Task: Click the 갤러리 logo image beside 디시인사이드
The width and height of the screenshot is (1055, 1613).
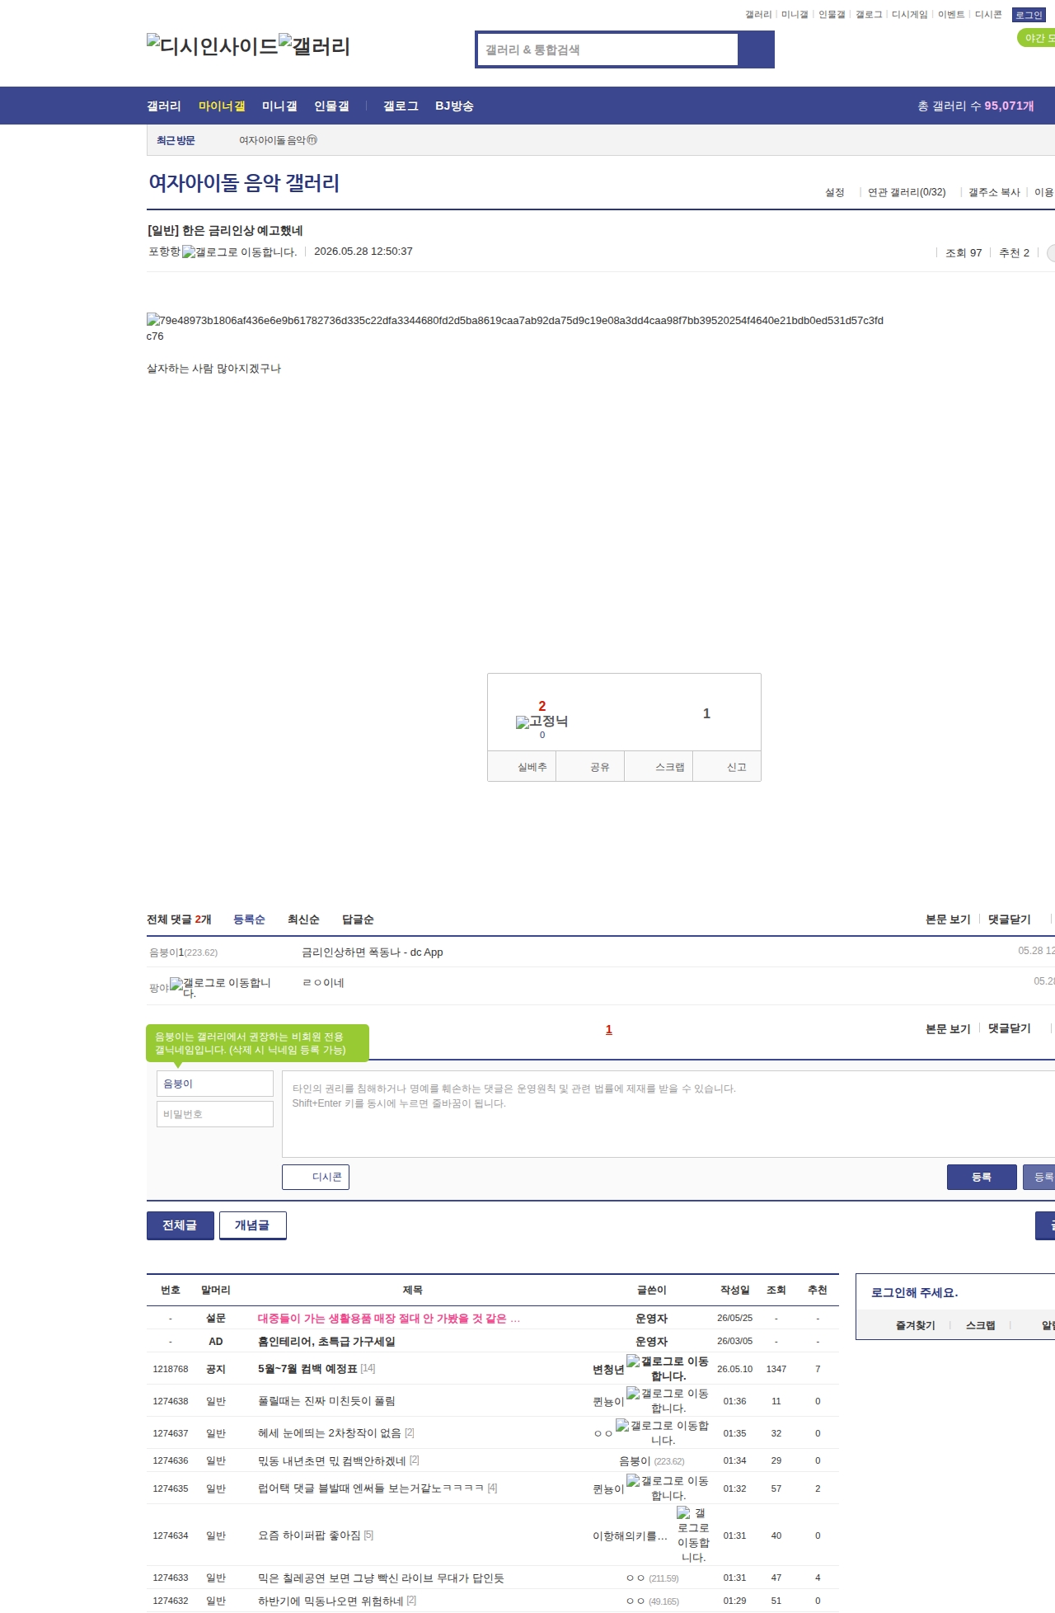Action: 314,46
